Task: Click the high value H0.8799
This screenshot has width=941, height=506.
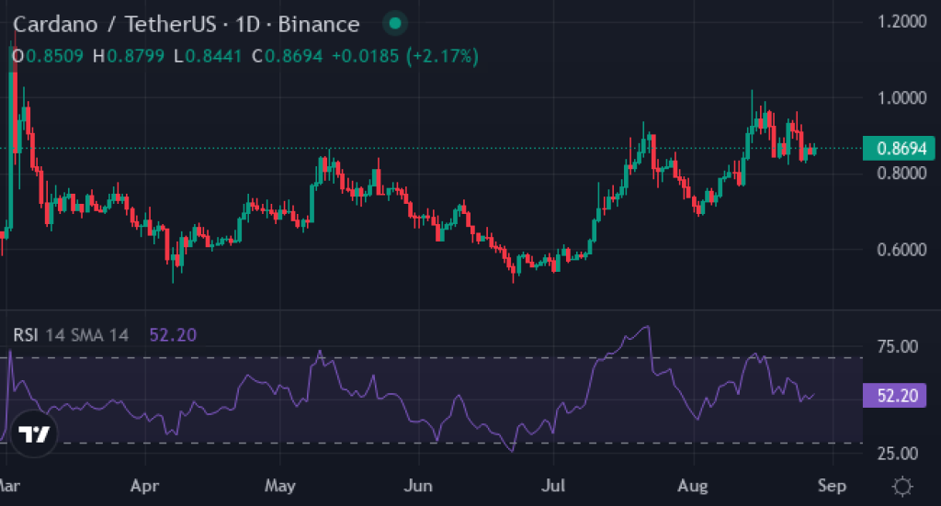Action: point(129,56)
